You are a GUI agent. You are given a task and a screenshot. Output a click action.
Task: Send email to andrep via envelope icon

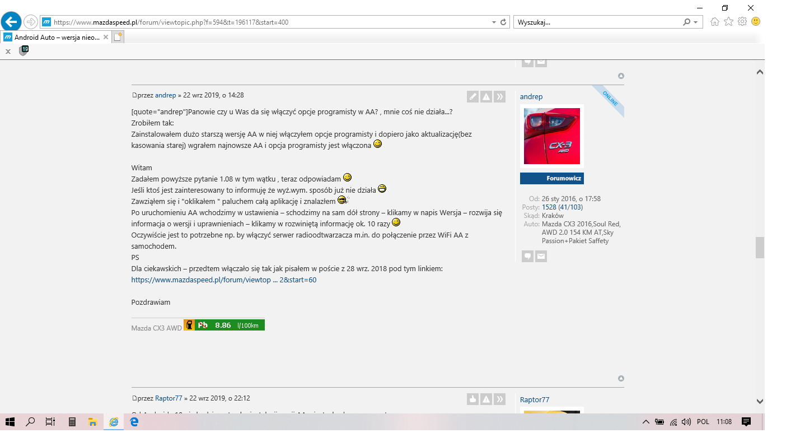[541, 257]
